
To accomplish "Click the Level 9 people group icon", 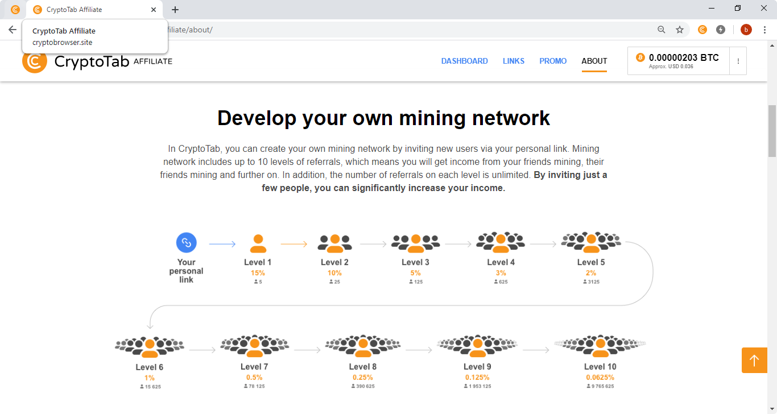I will [x=477, y=346].
